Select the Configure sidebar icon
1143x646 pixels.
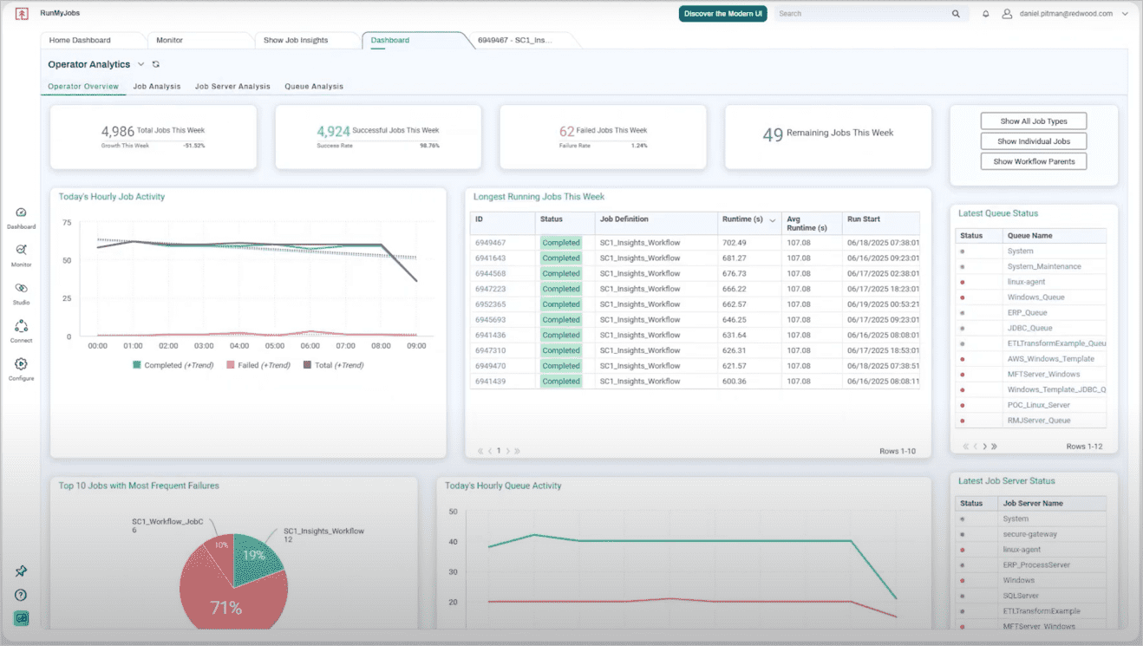(x=21, y=368)
